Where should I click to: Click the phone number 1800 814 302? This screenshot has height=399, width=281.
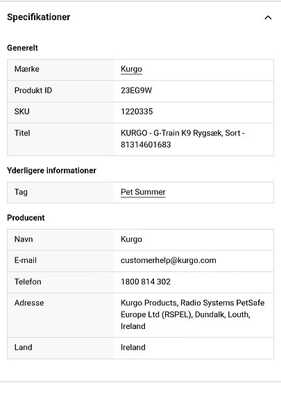146,282
